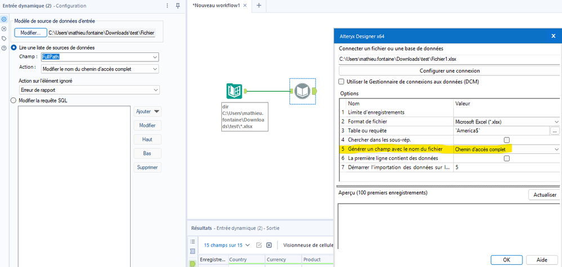This screenshot has height=267, width=562.
Task: Switch to the Nouveau workflow1 tab
Action: pos(216,6)
